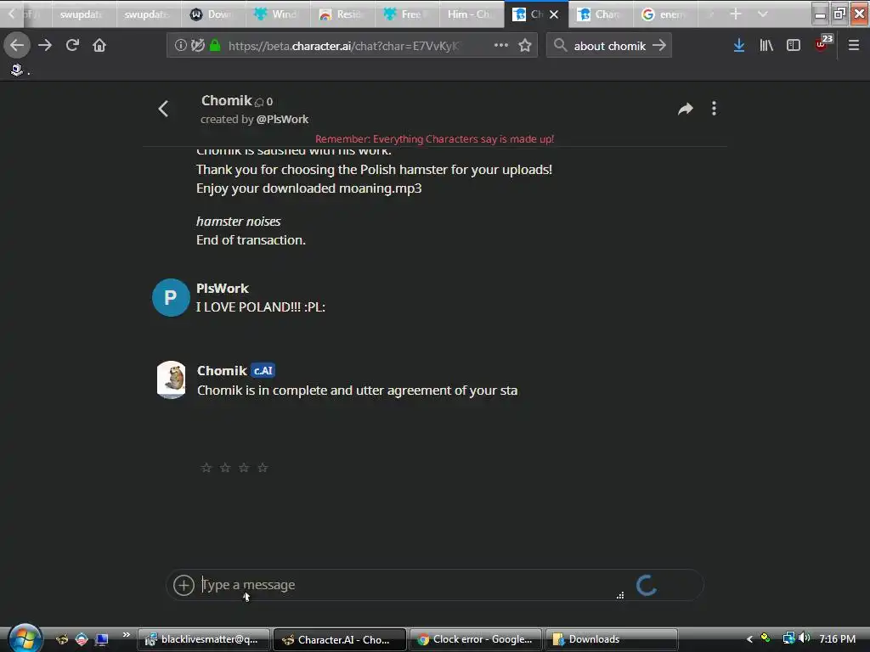Open uBlock extension icon showing 23
Screen dimensions: 870x652
823,44
